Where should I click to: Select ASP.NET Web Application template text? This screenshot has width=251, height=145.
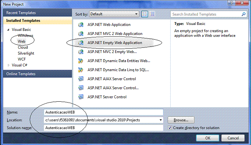coord(109,25)
